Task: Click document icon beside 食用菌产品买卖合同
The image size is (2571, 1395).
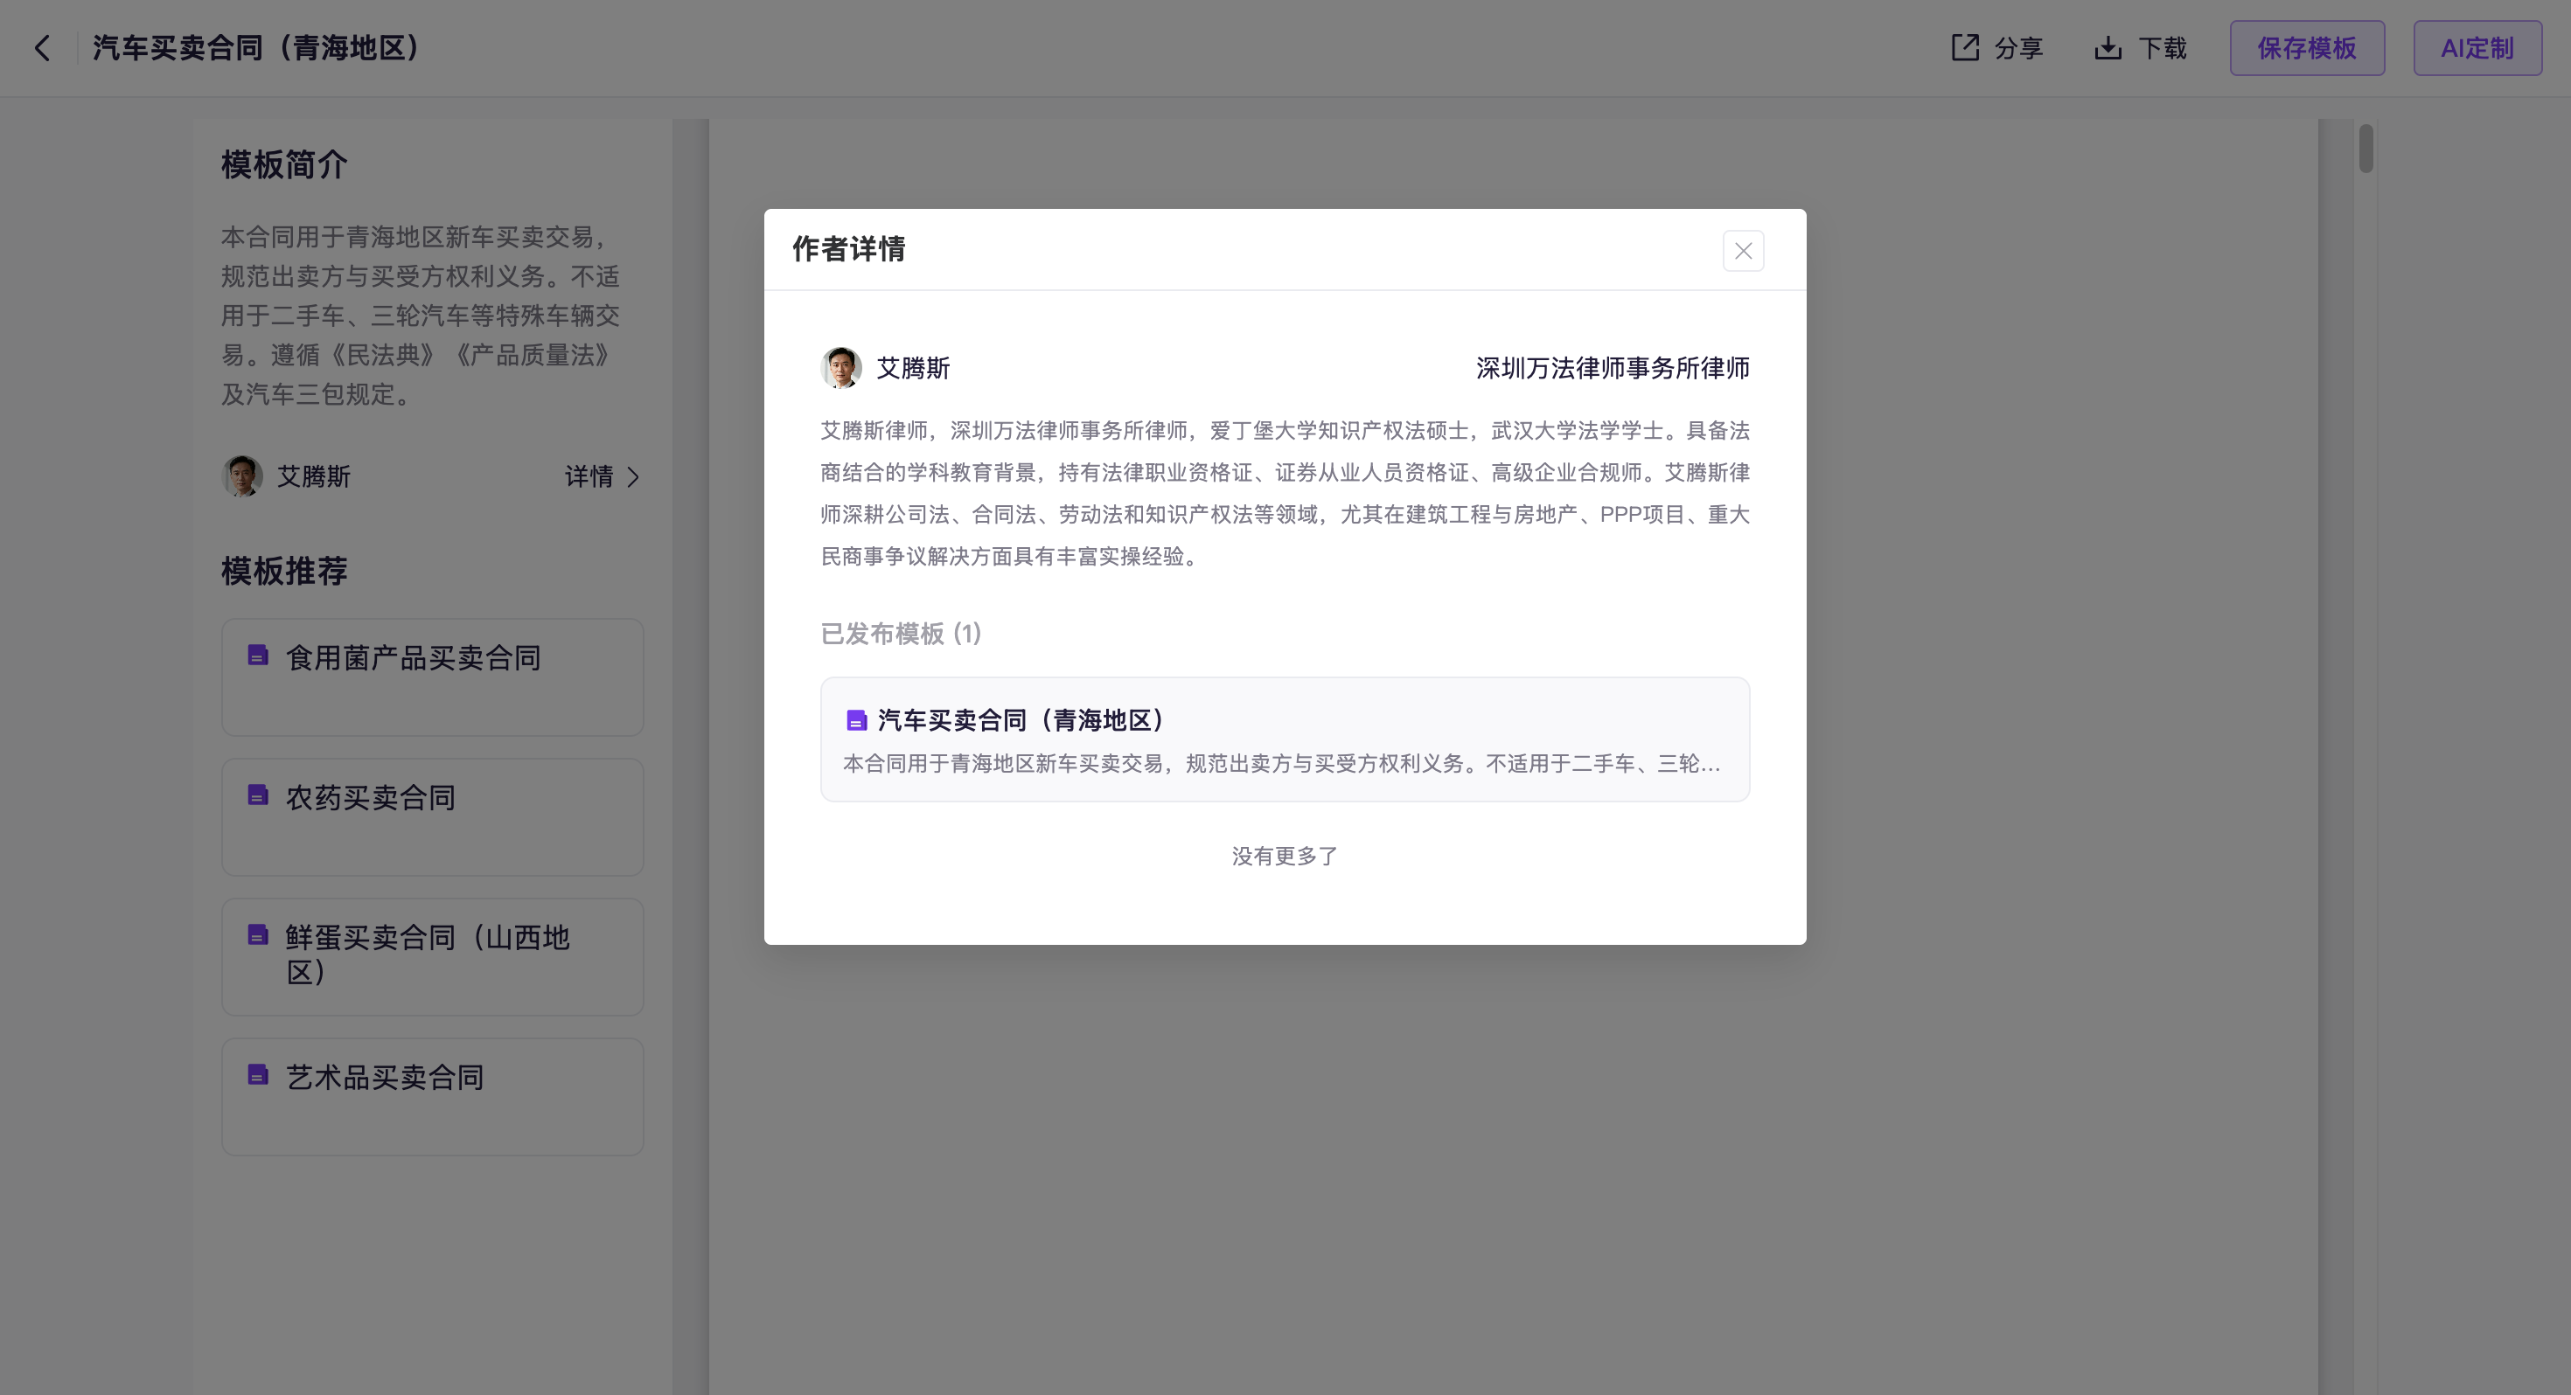Action: coord(257,656)
